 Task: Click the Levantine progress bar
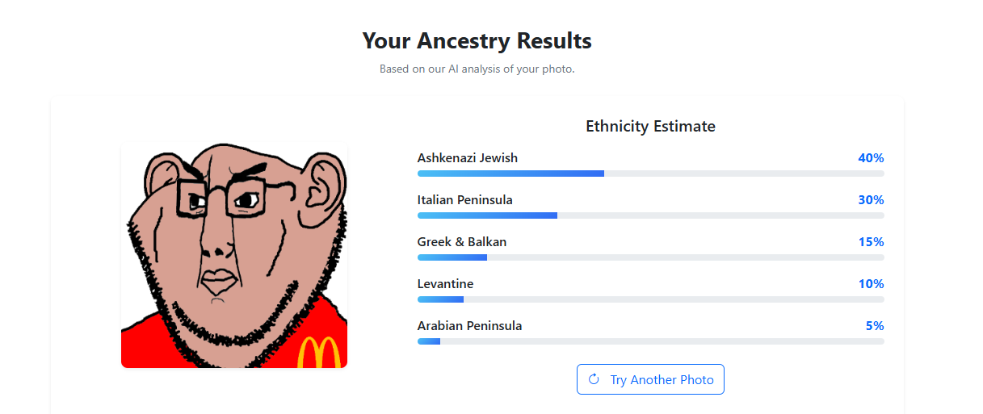click(650, 299)
